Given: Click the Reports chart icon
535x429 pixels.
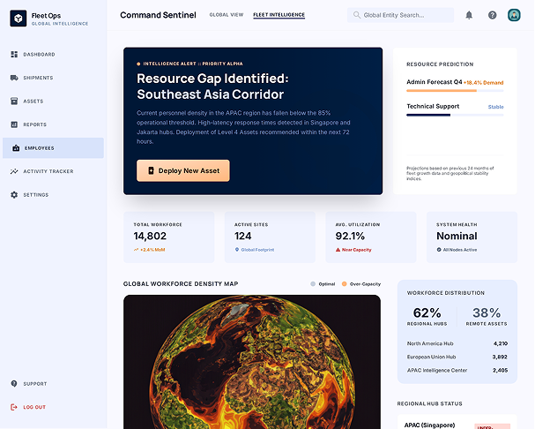Looking at the screenshot, I should coord(14,124).
